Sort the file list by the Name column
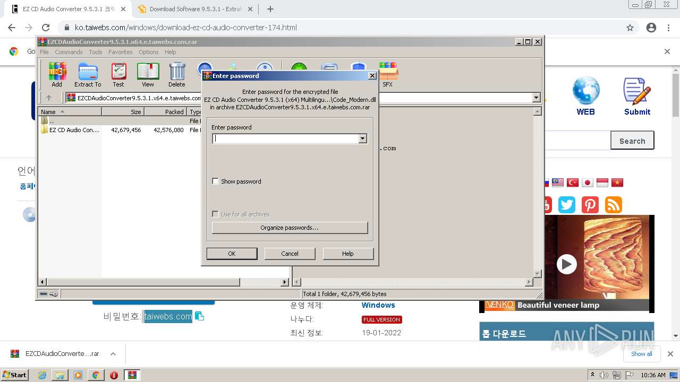This screenshot has height=382, width=680. coord(70,111)
